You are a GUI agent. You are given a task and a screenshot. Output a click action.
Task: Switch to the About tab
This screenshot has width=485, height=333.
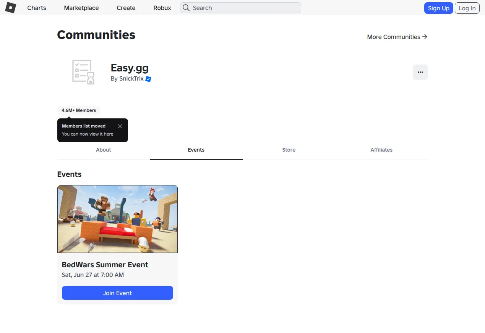click(104, 150)
